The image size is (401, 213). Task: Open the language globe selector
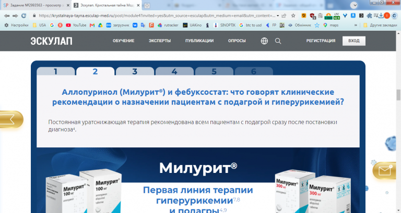264,41
